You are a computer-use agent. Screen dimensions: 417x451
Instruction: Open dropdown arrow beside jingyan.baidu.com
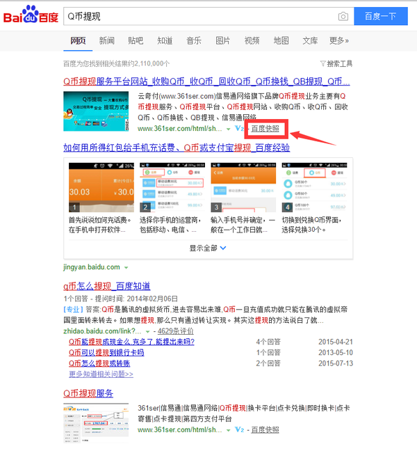[127, 267]
